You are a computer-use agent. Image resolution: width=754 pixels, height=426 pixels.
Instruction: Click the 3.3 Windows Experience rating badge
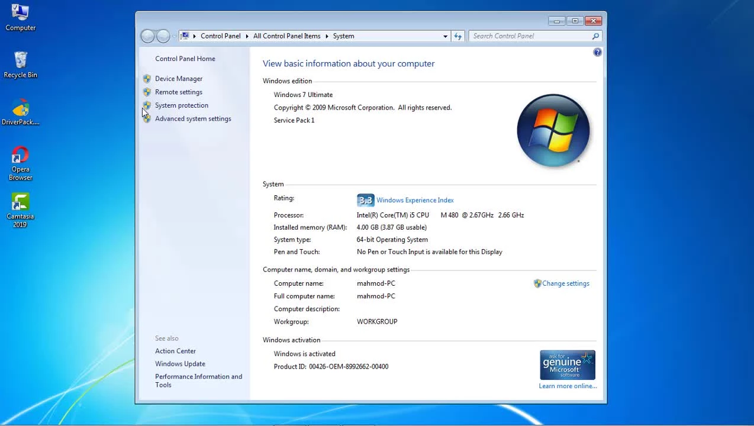click(x=366, y=200)
